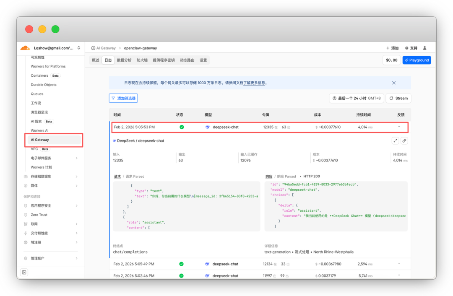Open the Playground button
This screenshot has width=453, height=296.
[417, 60]
